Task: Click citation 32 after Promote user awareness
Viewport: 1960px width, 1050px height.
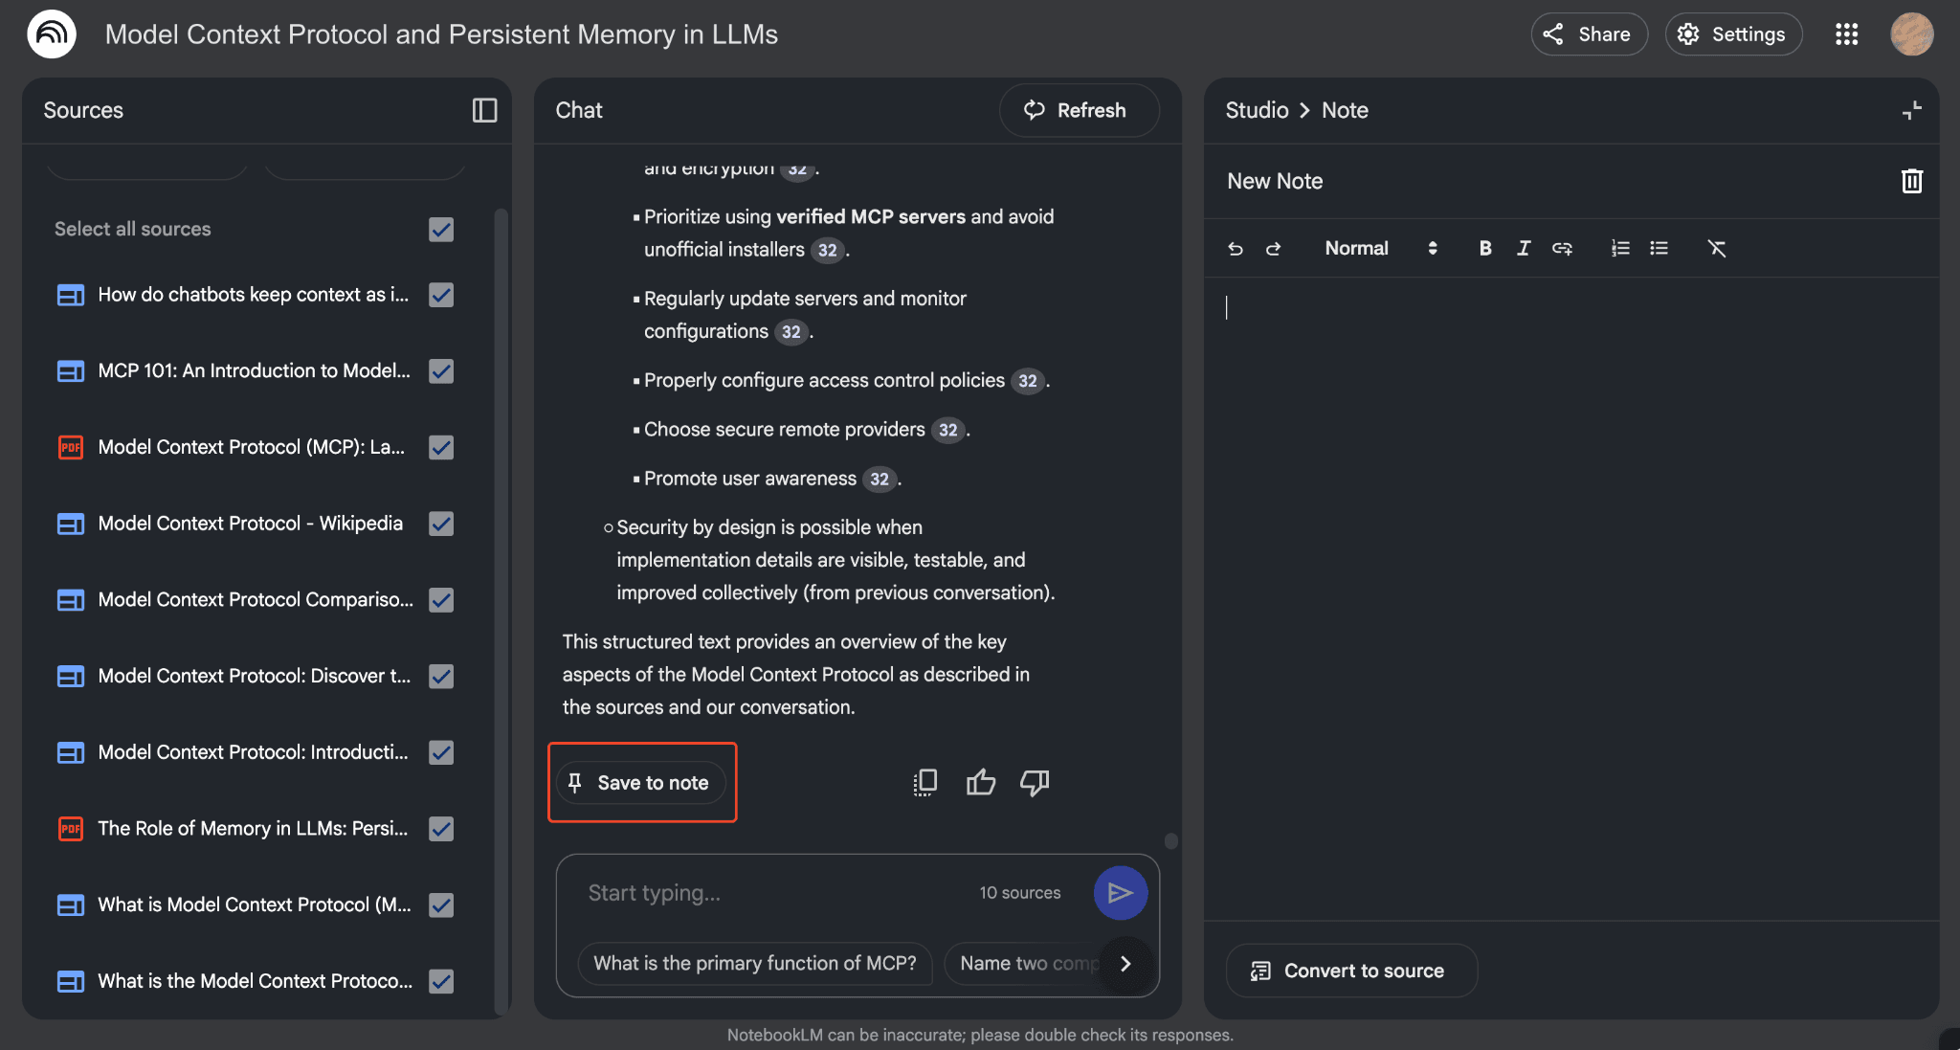Action: click(x=880, y=480)
